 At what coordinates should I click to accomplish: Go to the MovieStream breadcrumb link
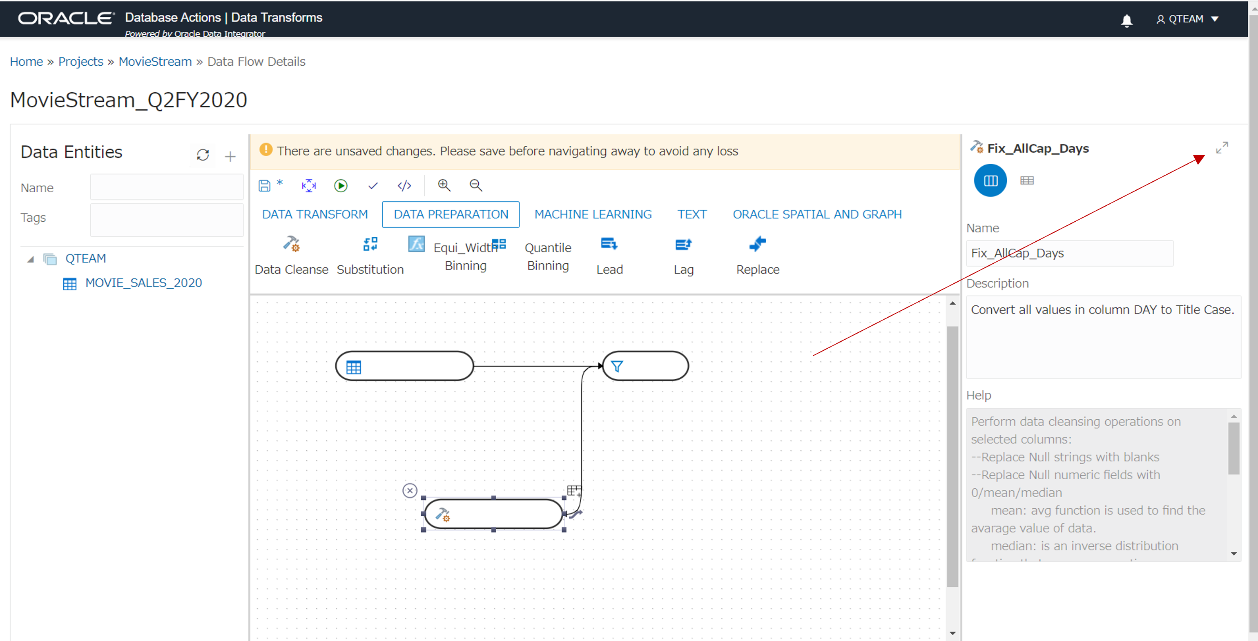coord(155,62)
